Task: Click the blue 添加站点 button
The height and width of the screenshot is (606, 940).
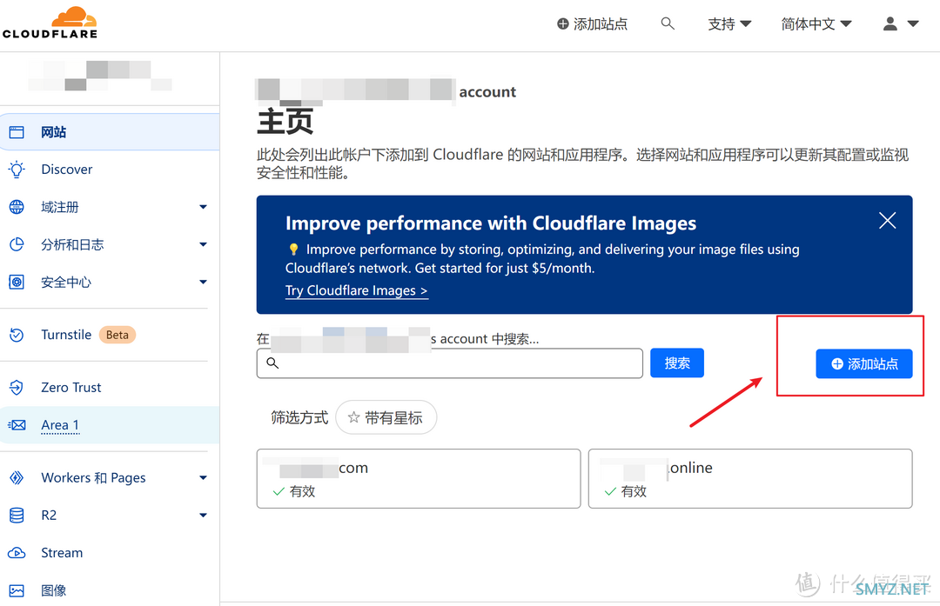Action: (864, 363)
